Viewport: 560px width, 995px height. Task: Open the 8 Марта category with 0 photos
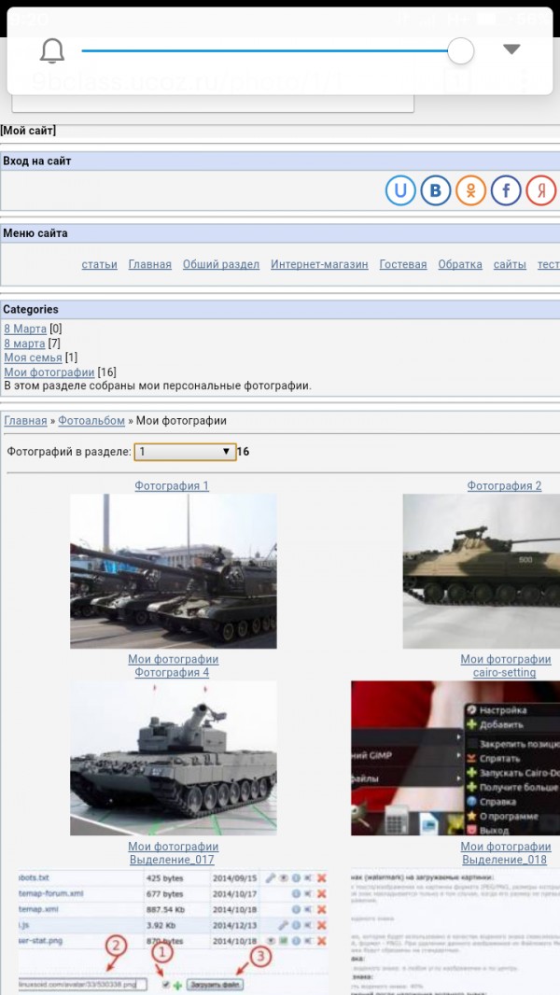25,329
